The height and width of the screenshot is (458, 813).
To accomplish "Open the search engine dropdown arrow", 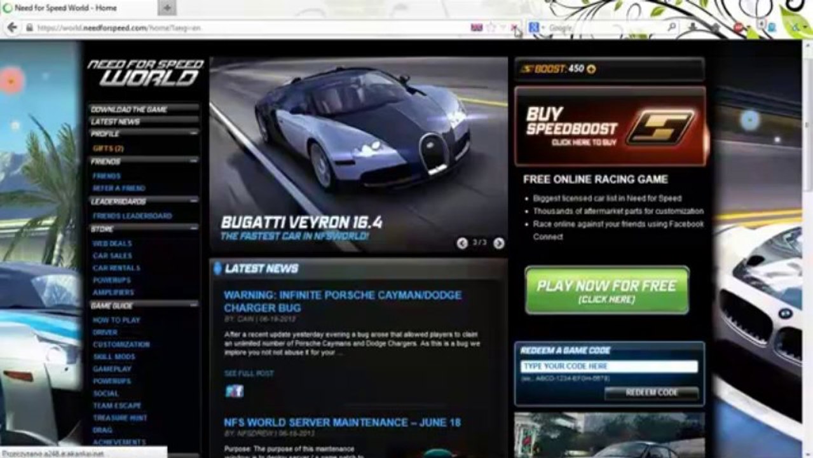I will (x=542, y=28).
